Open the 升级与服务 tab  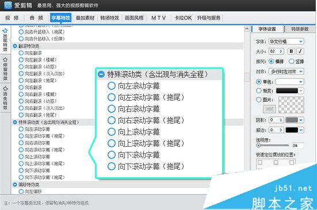pyautogui.click(x=209, y=18)
